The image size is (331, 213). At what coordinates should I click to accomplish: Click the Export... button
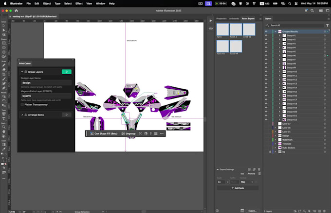coord(252,211)
